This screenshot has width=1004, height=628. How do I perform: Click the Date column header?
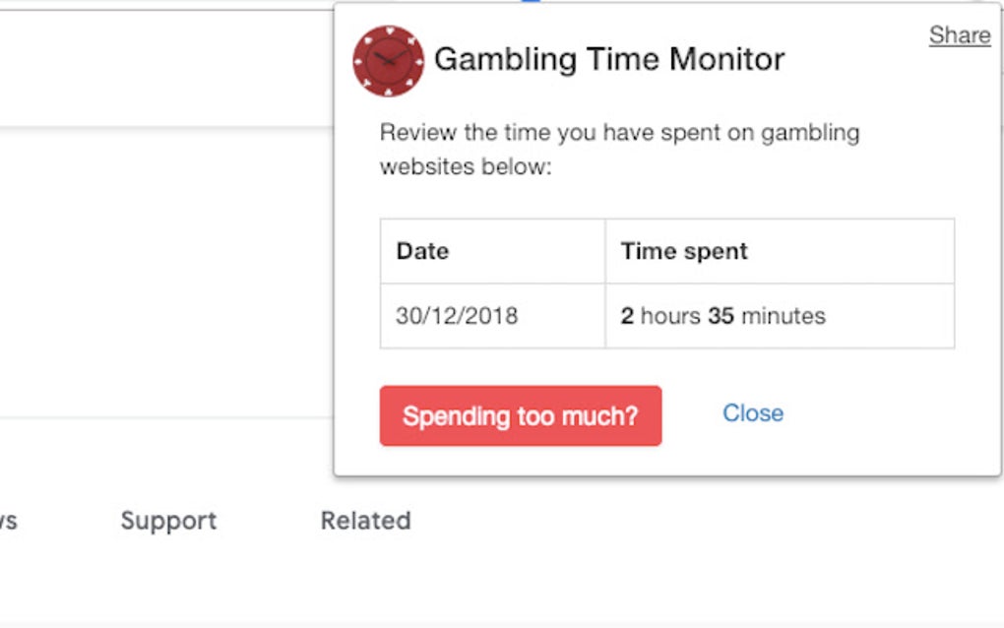[422, 252]
